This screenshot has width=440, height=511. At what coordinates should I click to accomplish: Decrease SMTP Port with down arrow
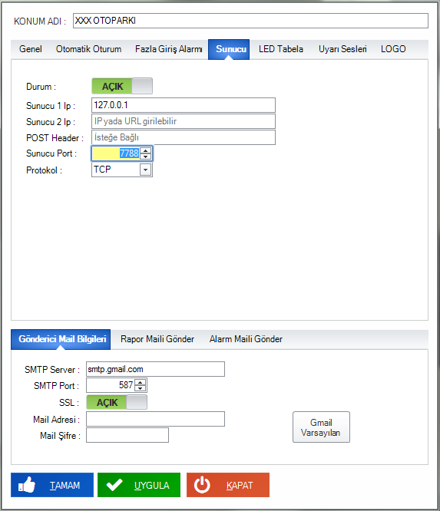[x=141, y=388]
